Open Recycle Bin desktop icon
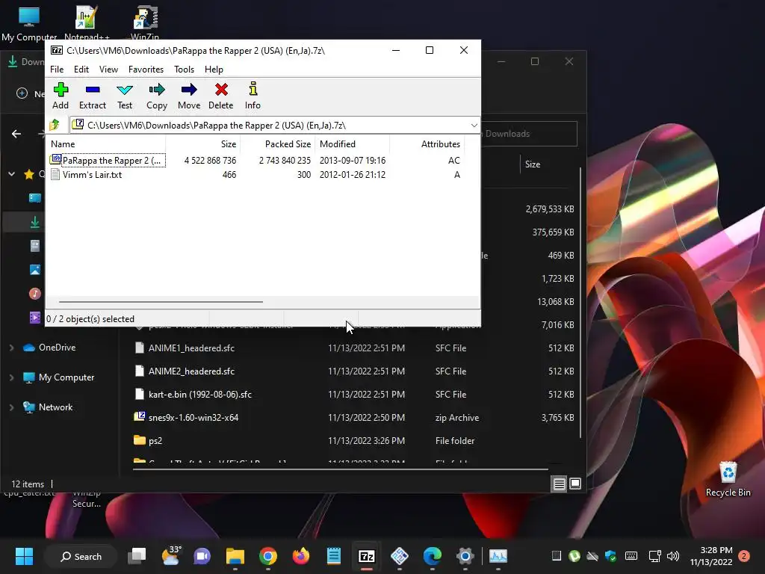 click(728, 479)
